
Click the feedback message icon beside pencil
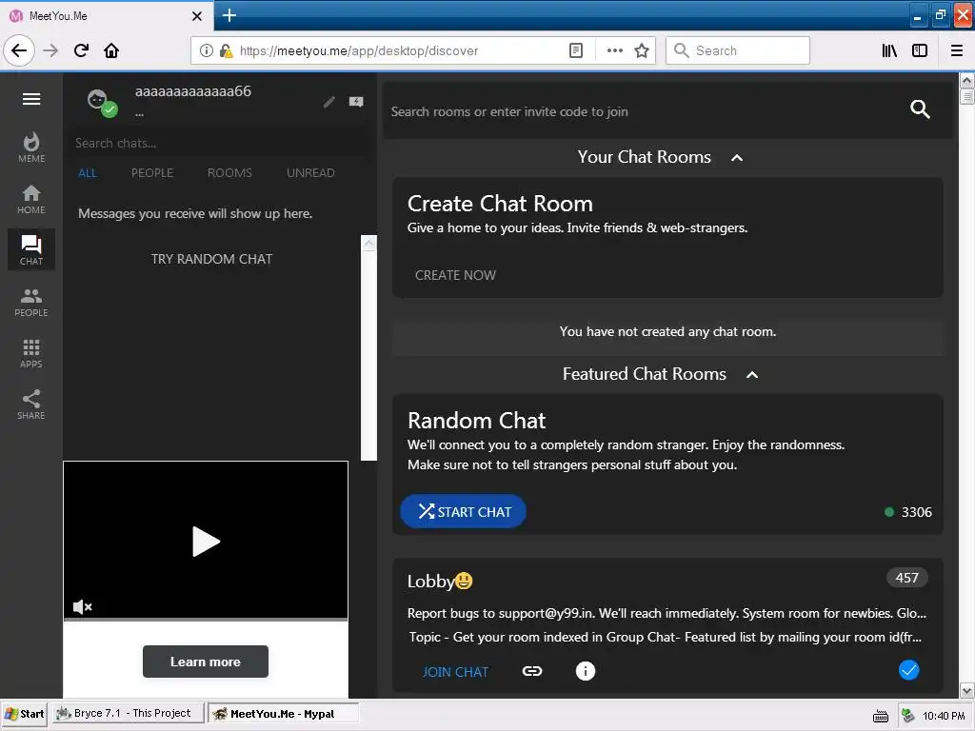pyautogui.click(x=356, y=102)
